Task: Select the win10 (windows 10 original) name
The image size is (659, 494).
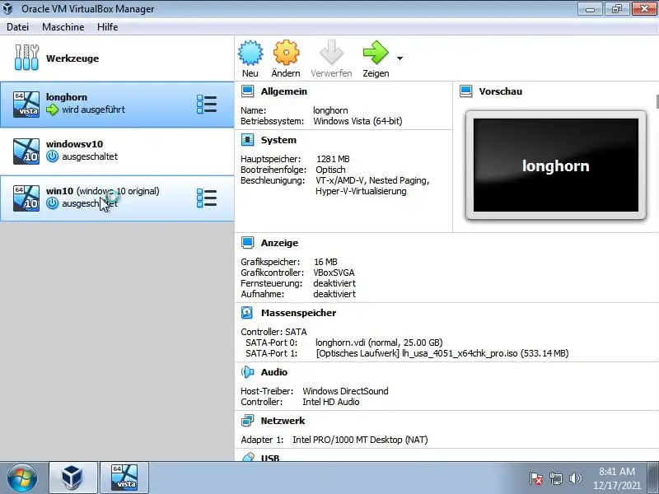Action: click(x=102, y=191)
